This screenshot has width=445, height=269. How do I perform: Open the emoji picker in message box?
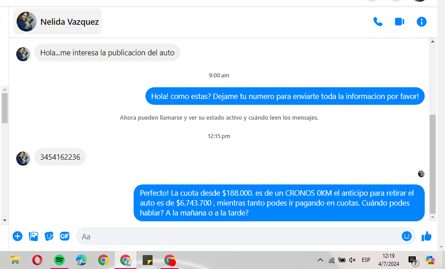click(406, 236)
